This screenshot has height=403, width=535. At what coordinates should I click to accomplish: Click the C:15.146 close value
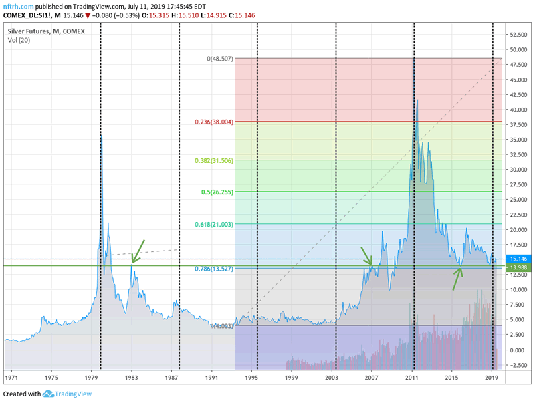point(241,15)
